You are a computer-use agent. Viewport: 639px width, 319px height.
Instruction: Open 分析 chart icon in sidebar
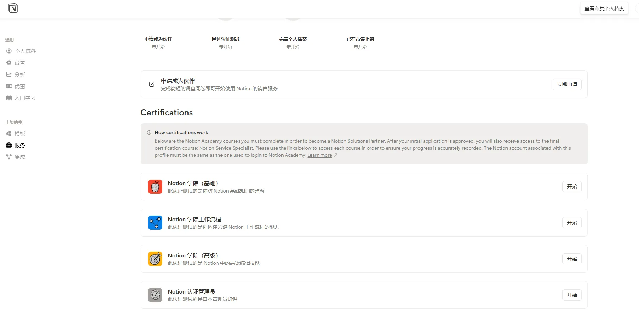tap(9, 74)
